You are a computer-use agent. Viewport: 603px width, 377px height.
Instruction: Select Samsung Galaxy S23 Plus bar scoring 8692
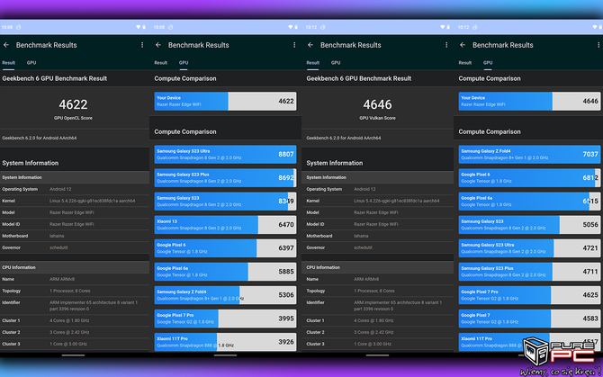pos(225,177)
